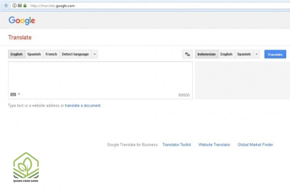Open the Website Translator link
Image resolution: width=290 pixels, height=193 pixels.
point(214,144)
